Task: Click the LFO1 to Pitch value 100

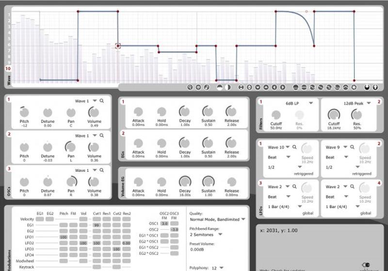Action: 64,237
